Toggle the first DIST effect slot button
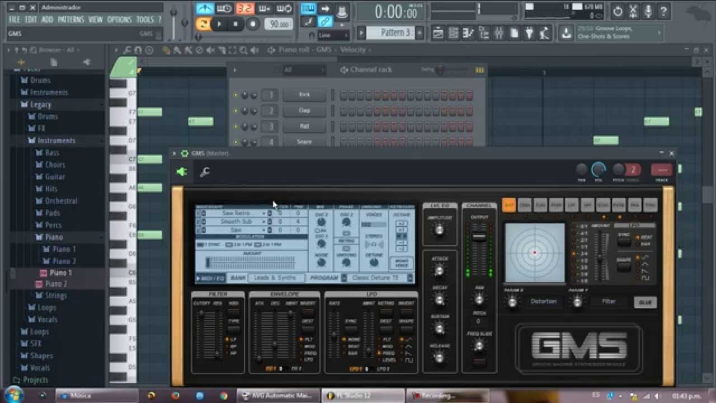 [x=508, y=205]
